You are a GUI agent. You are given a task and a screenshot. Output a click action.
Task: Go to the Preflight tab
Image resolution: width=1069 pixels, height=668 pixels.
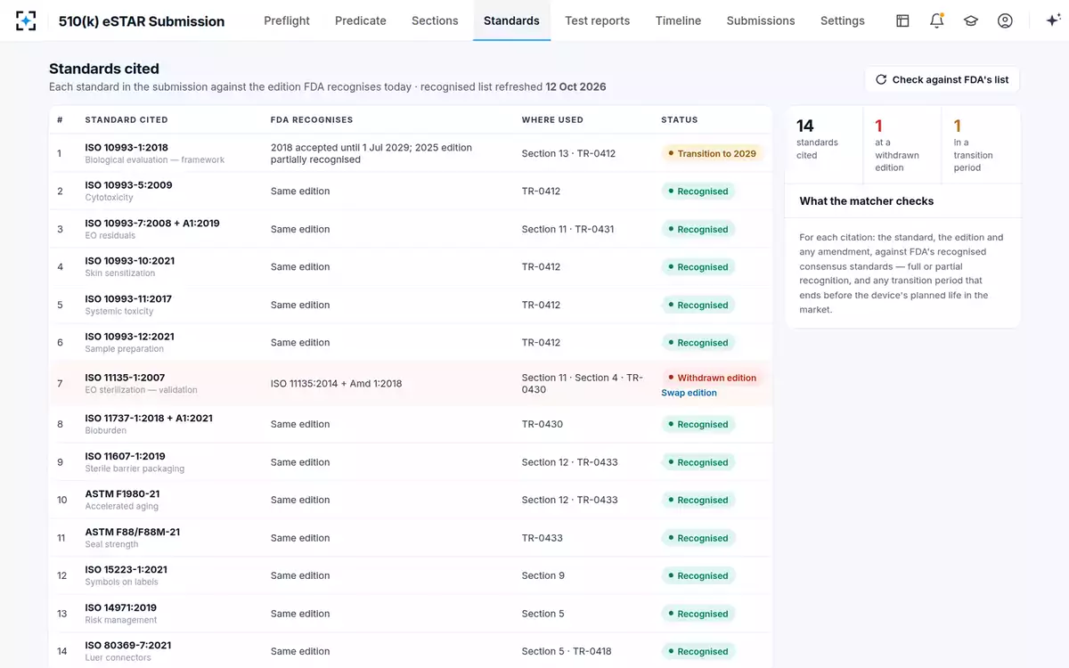pos(287,20)
